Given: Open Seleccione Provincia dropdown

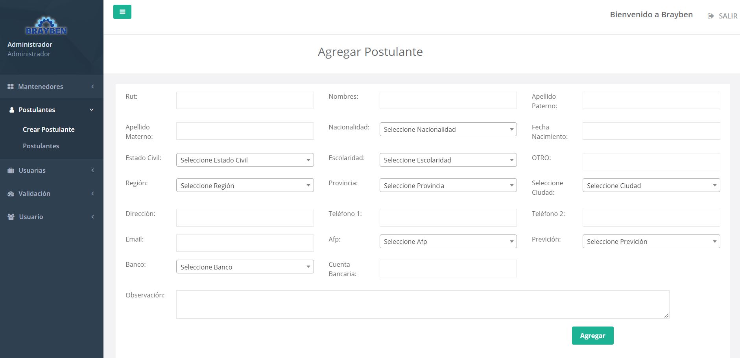Looking at the screenshot, I should 448,185.
